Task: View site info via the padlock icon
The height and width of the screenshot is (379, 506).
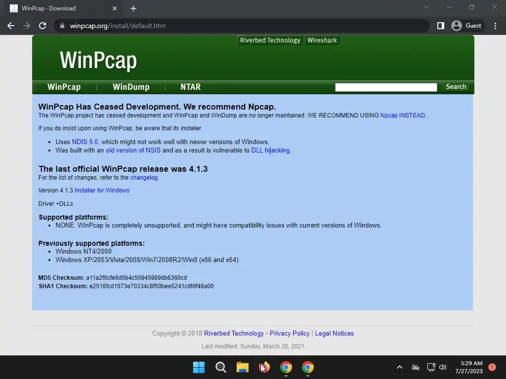Action: [x=62, y=26]
